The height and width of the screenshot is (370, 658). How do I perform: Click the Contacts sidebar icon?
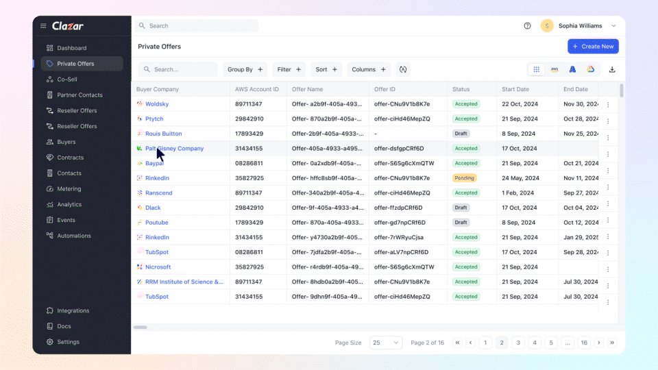(x=50, y=173)
